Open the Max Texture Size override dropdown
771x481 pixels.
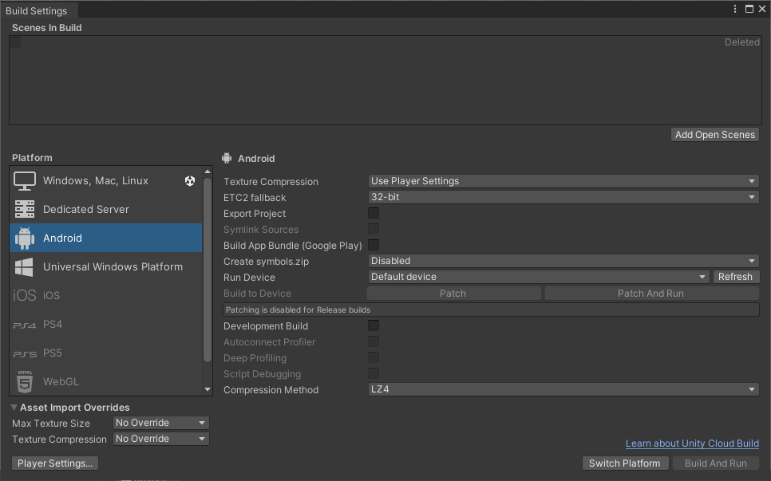click(160, 423)
